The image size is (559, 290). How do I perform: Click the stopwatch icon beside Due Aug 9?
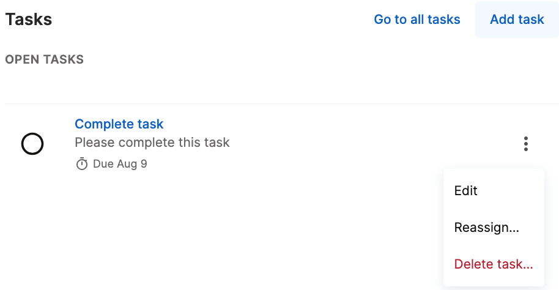click(81, 164)
